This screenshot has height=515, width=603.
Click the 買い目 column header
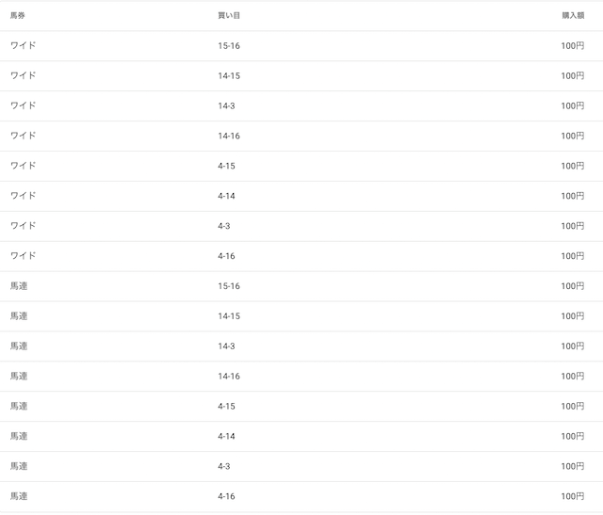coord(229,15)
